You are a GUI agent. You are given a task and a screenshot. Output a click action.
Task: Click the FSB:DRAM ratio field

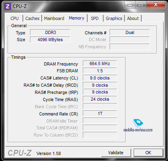[x=100, y=71]
